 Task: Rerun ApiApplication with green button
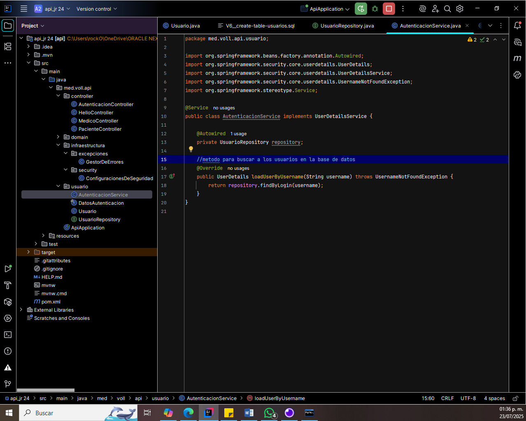tap(361, 9)
